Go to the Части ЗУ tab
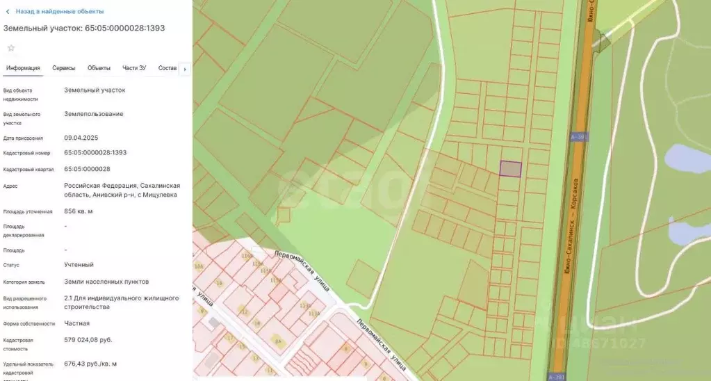Screen dimensions: 711x381 [x=134, y=68]
